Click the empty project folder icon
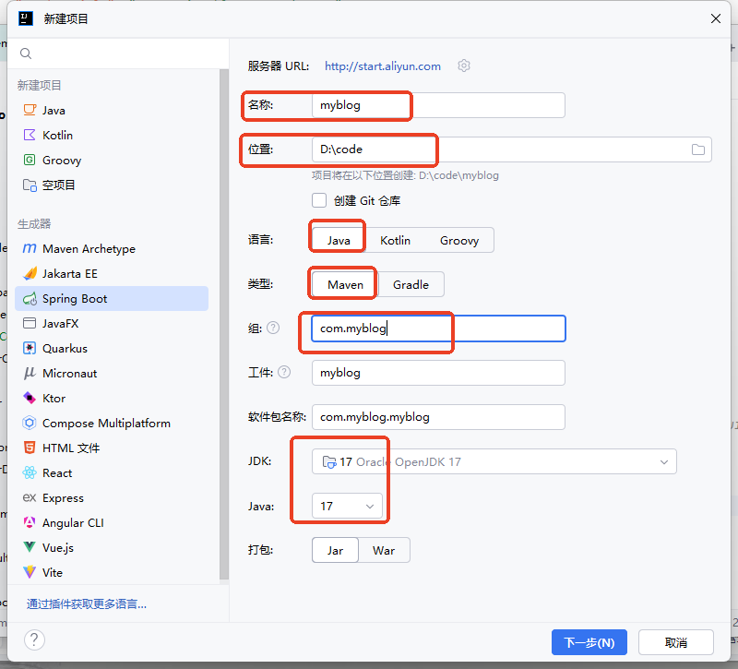 (30, 185)
